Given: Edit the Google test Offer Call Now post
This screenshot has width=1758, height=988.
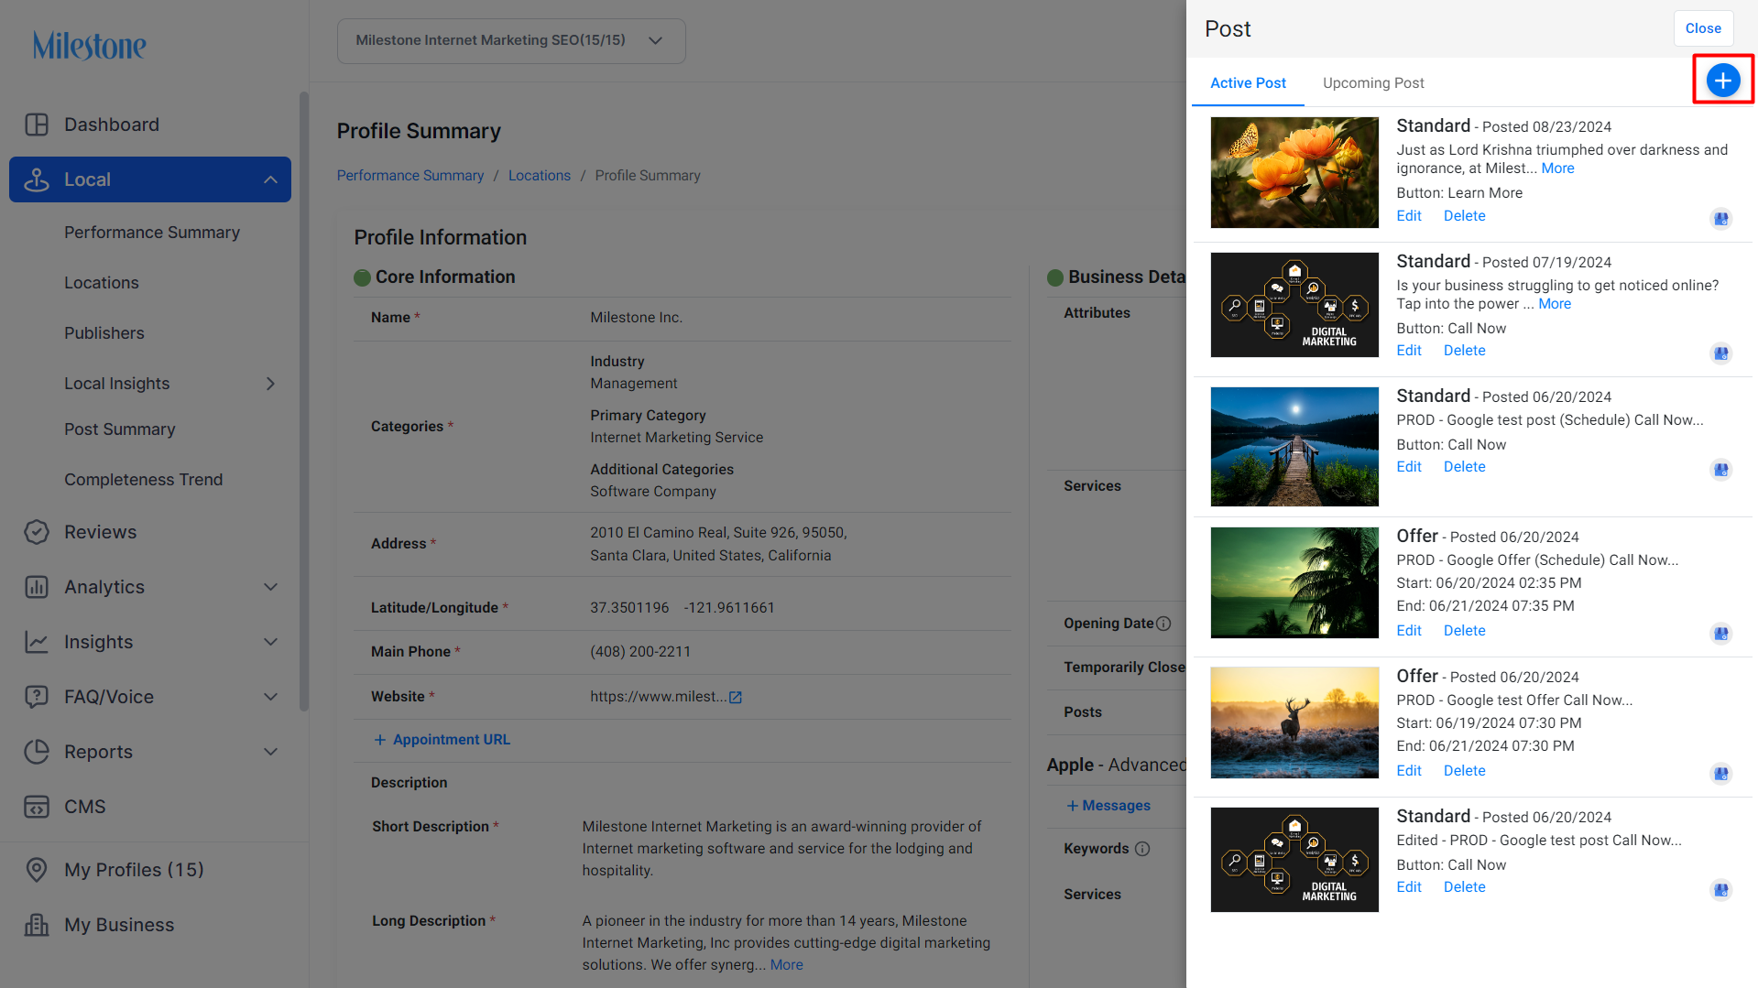Looking at the screenshot, I should click(1409, 771).
